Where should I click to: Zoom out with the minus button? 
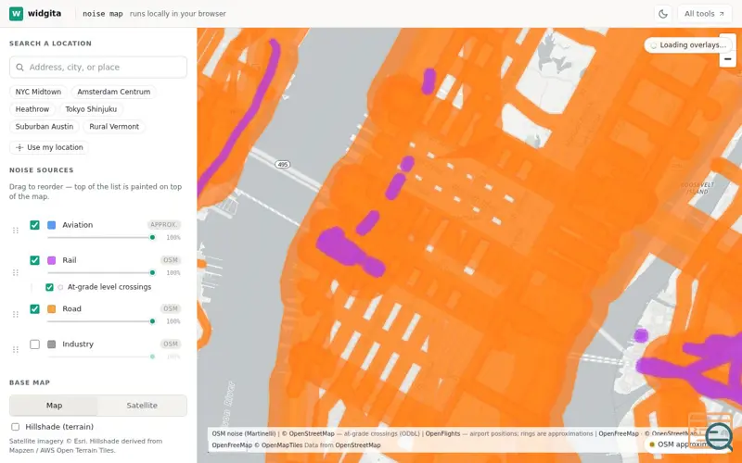(x=728, y=59)
